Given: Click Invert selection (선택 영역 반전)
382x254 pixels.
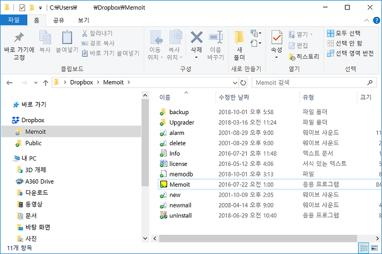Looking at the screenshot, I should click(350, 53).
